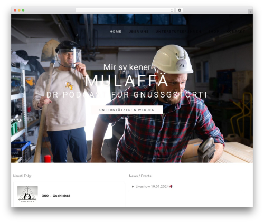Viewport: 264px width, 223px height.
Task: Open UNTERSTÜTZER:INNEN navigation link
Action: [x=178, y=32]
